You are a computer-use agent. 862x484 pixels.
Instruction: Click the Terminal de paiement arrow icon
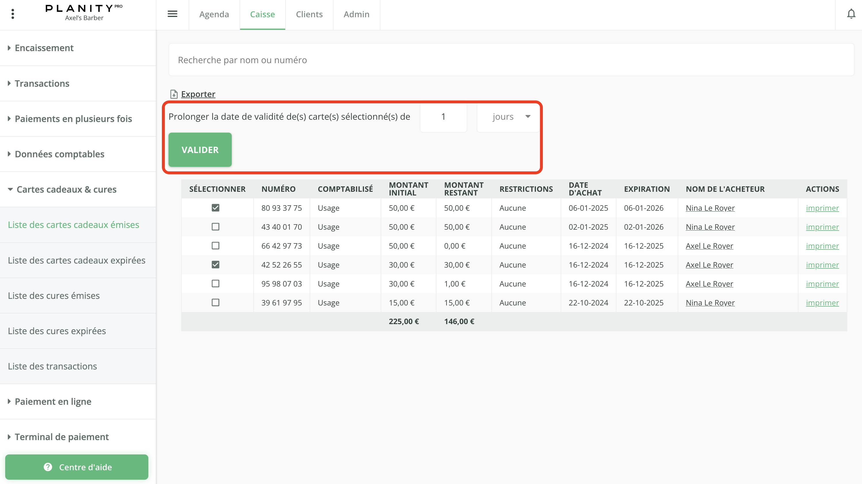point(9,437)
